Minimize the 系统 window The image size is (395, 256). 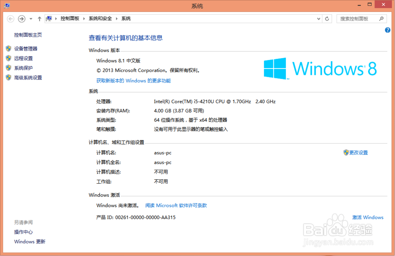[x=359, y=5]
